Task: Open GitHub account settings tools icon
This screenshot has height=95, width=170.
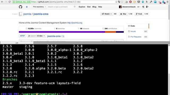Action: click(x=143, y=7)
